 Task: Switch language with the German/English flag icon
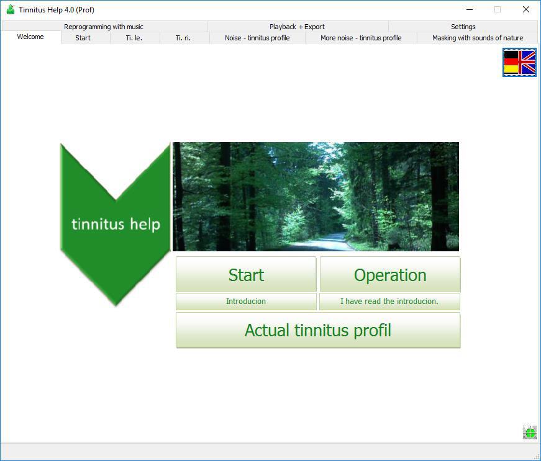coord(519,63)
